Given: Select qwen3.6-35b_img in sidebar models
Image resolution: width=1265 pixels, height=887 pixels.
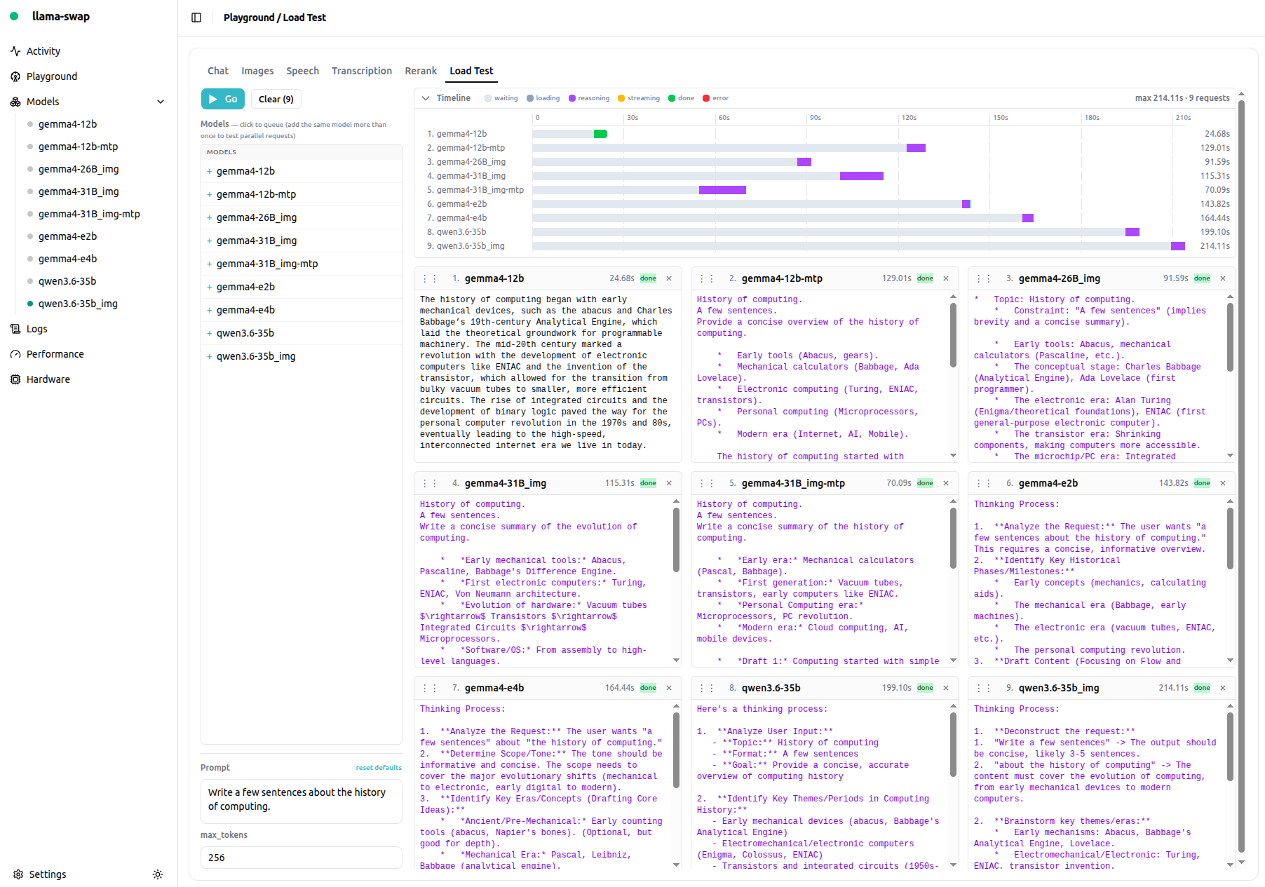Looking at the screenshot, I should (78, 304).
